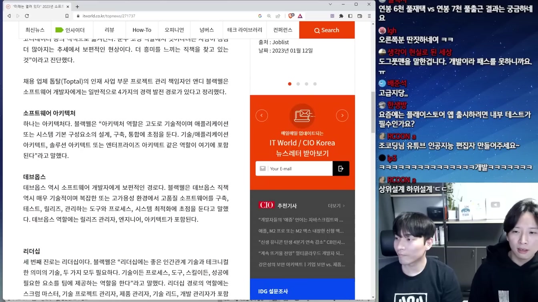Bookmark this page using the bookmark icon

pos(67,16)
